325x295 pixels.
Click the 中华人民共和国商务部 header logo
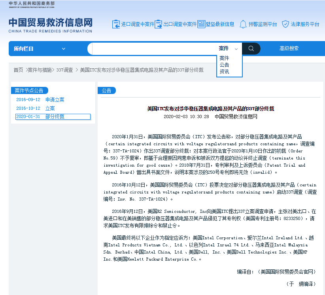point(32,5)
